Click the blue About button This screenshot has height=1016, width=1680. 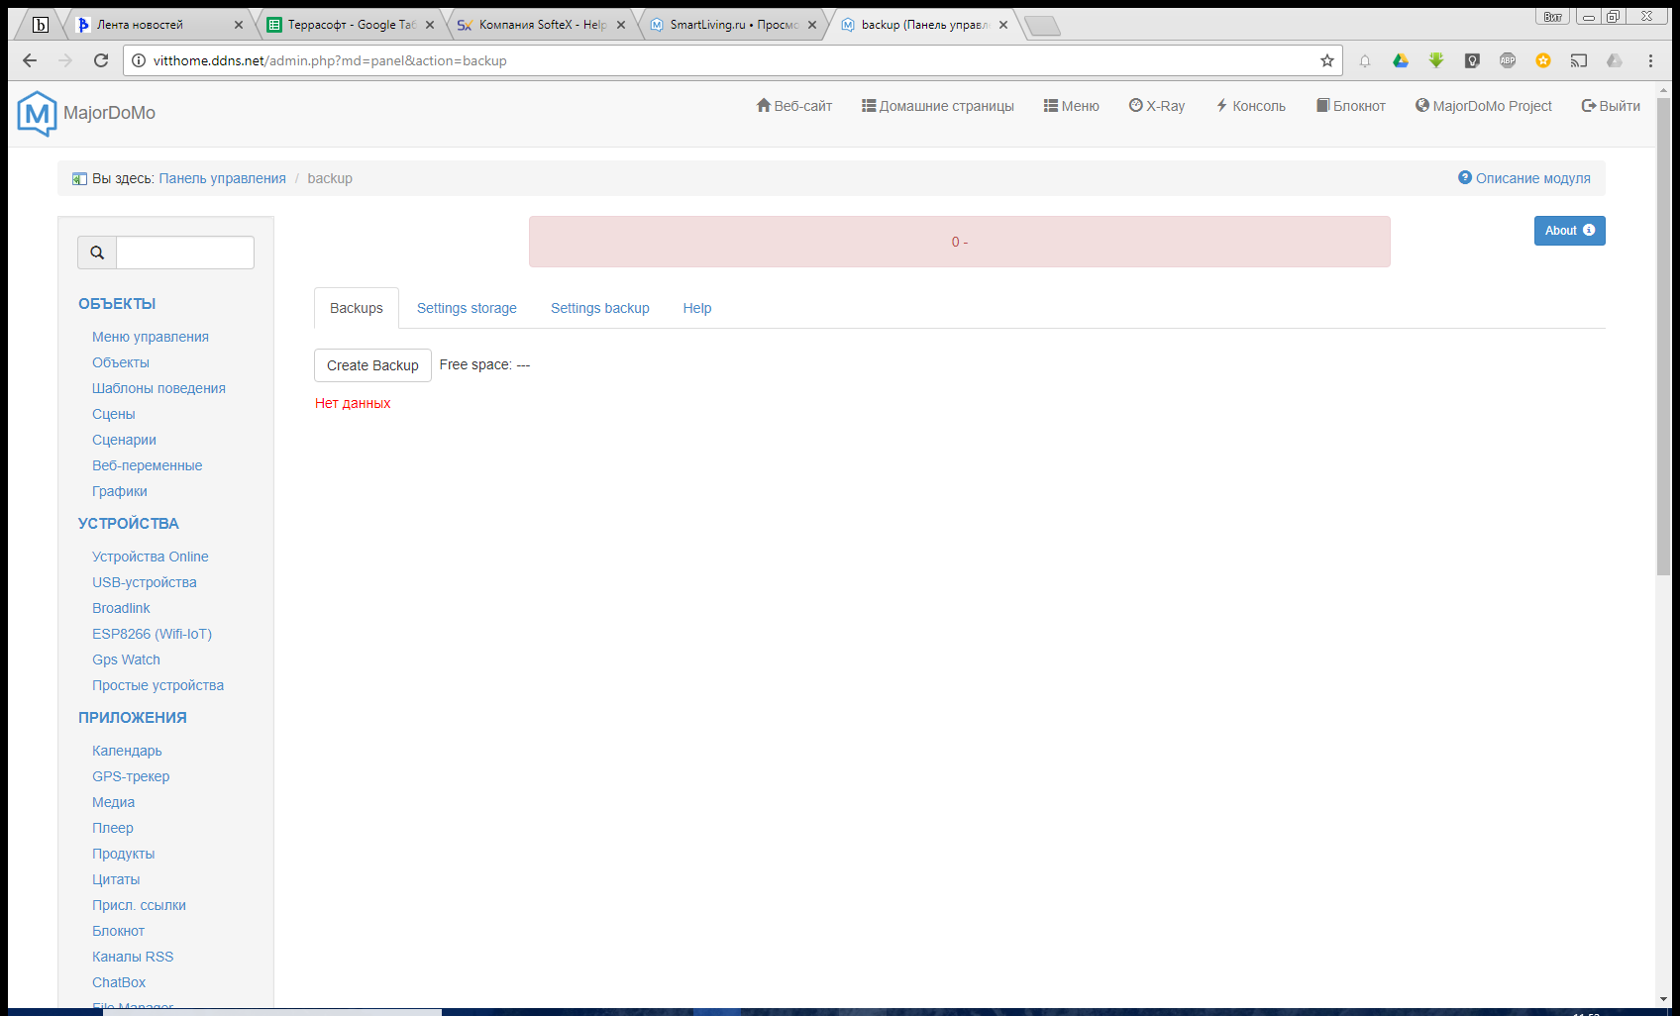(1570, 231)
